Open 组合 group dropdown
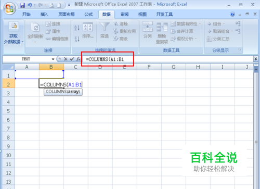 [216, 24]
